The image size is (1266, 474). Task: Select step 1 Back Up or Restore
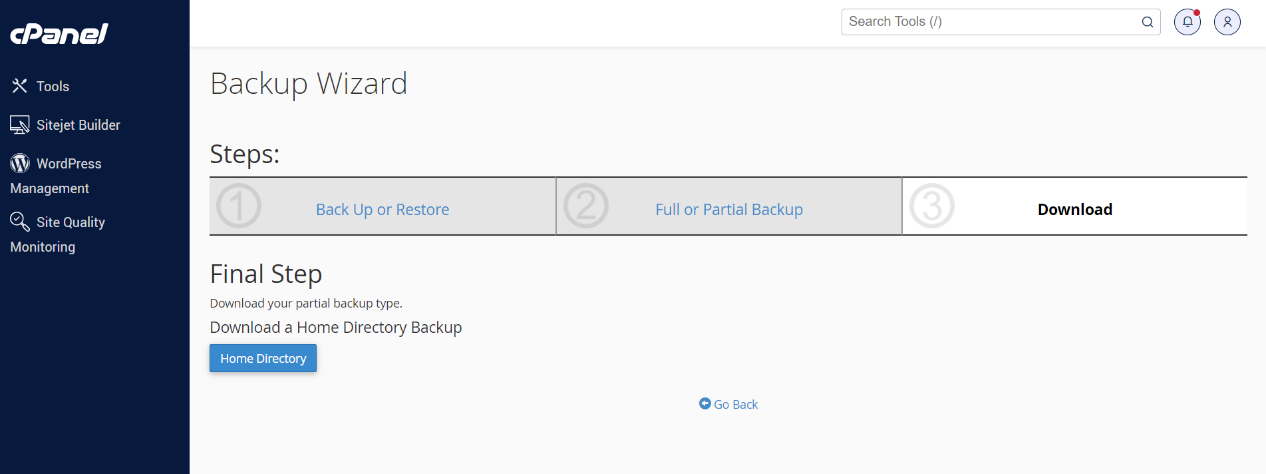[x=383, y=209]
